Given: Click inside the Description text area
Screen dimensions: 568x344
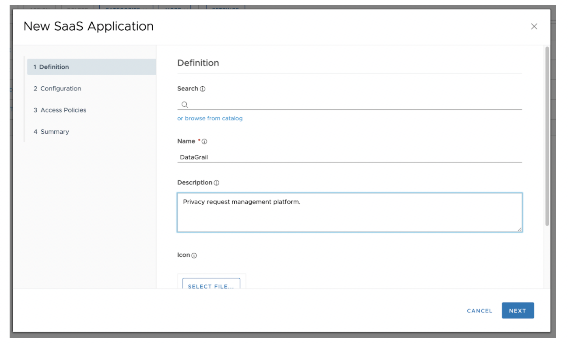Looking at the screenshot, I should [x=350, y=212].
